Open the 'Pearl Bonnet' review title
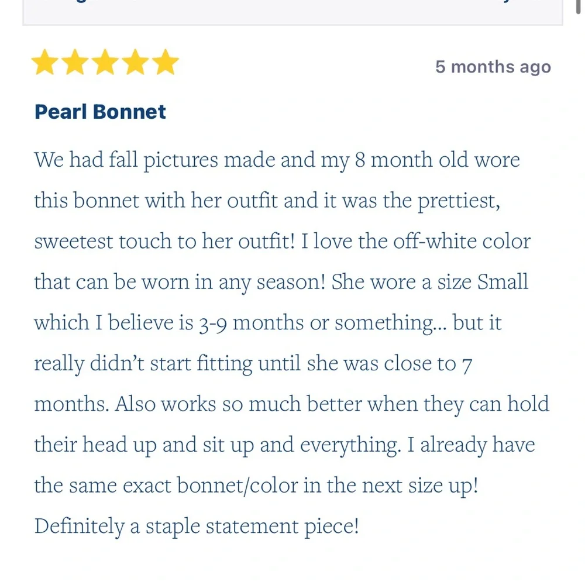Screen dimensions: 585x585 pos(100,112)
